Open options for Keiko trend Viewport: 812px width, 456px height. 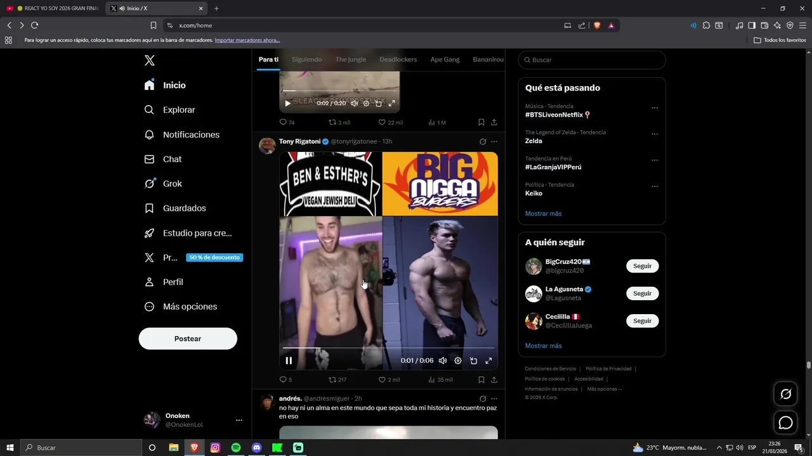click(x=655, y=186)
